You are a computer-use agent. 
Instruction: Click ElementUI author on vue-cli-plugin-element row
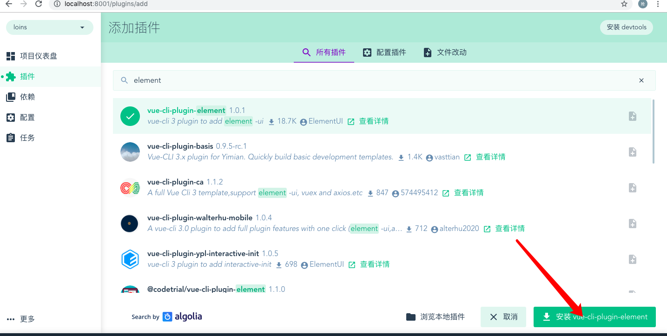click(x=326, y=121)
